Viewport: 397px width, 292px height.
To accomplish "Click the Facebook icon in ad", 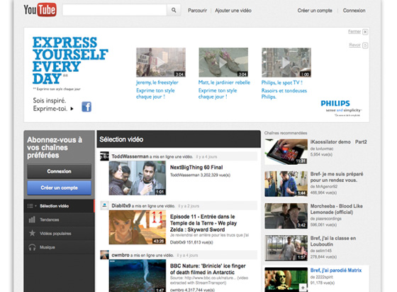I will point(86,107).
